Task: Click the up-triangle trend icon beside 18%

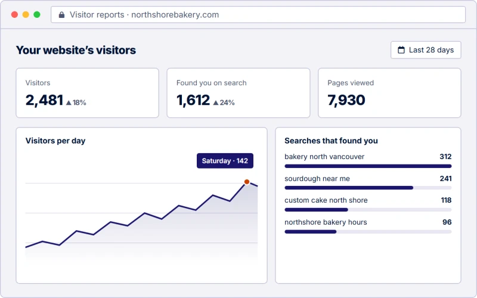Action: pyautogui.click(x=69, y=103)
